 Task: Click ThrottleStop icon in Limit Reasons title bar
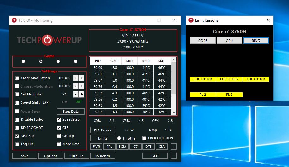(191, 20)
